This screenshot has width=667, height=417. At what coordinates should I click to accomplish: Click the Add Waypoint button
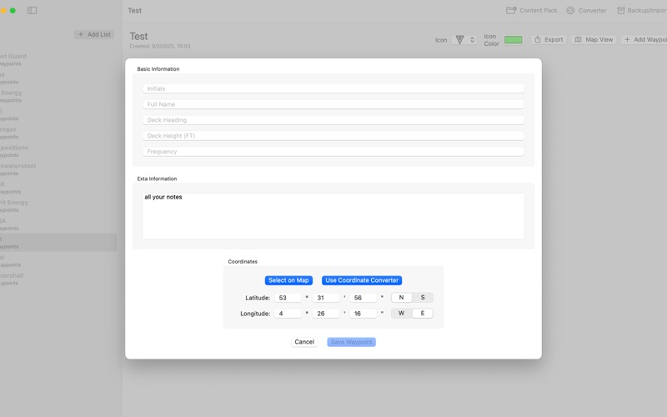click(x=644, y=39)
